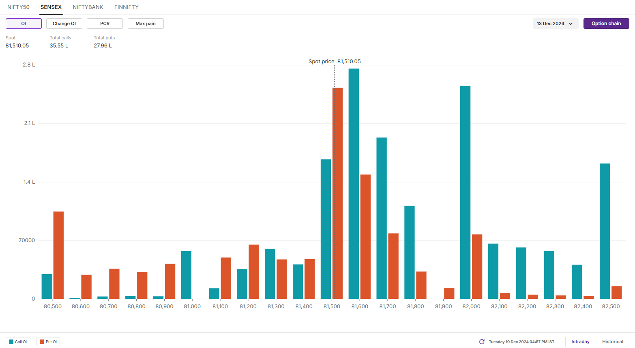635x348 pixels.
Task: Click the 70000 y-axis label
Action: pos(27,241)
